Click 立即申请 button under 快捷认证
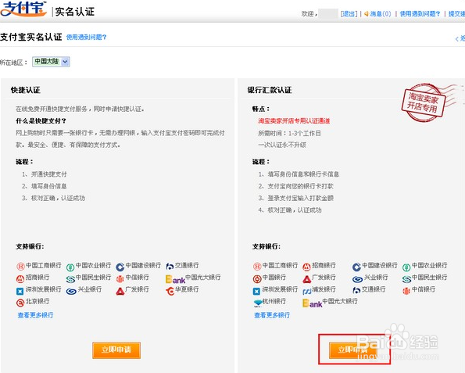 (116, 350)
